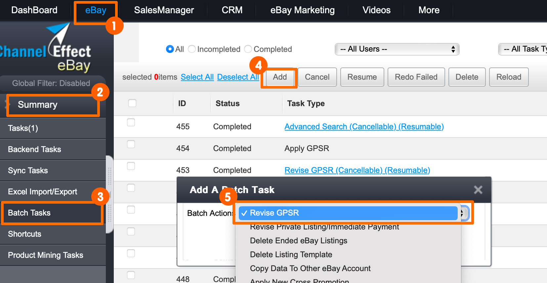Click the Delete button
547x283 pixels.
tap(467, 77)
